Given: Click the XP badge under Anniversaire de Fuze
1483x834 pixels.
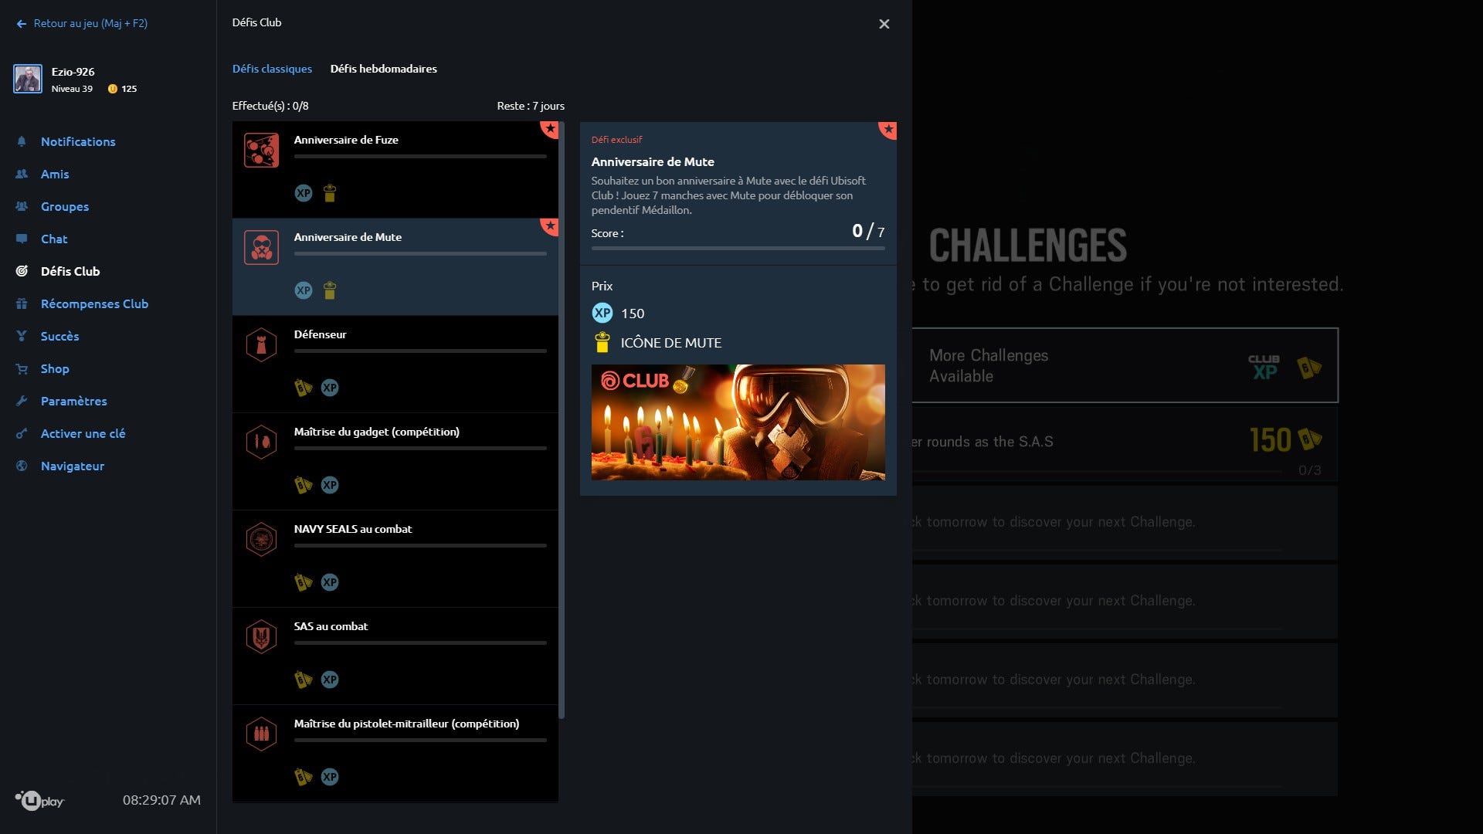Looking at the screenshot, I should [x=304, y=193].
